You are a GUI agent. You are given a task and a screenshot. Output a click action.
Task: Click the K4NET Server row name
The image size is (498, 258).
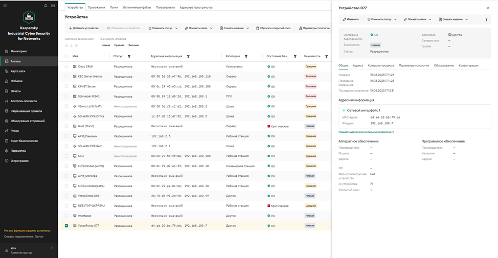(87, 87)
